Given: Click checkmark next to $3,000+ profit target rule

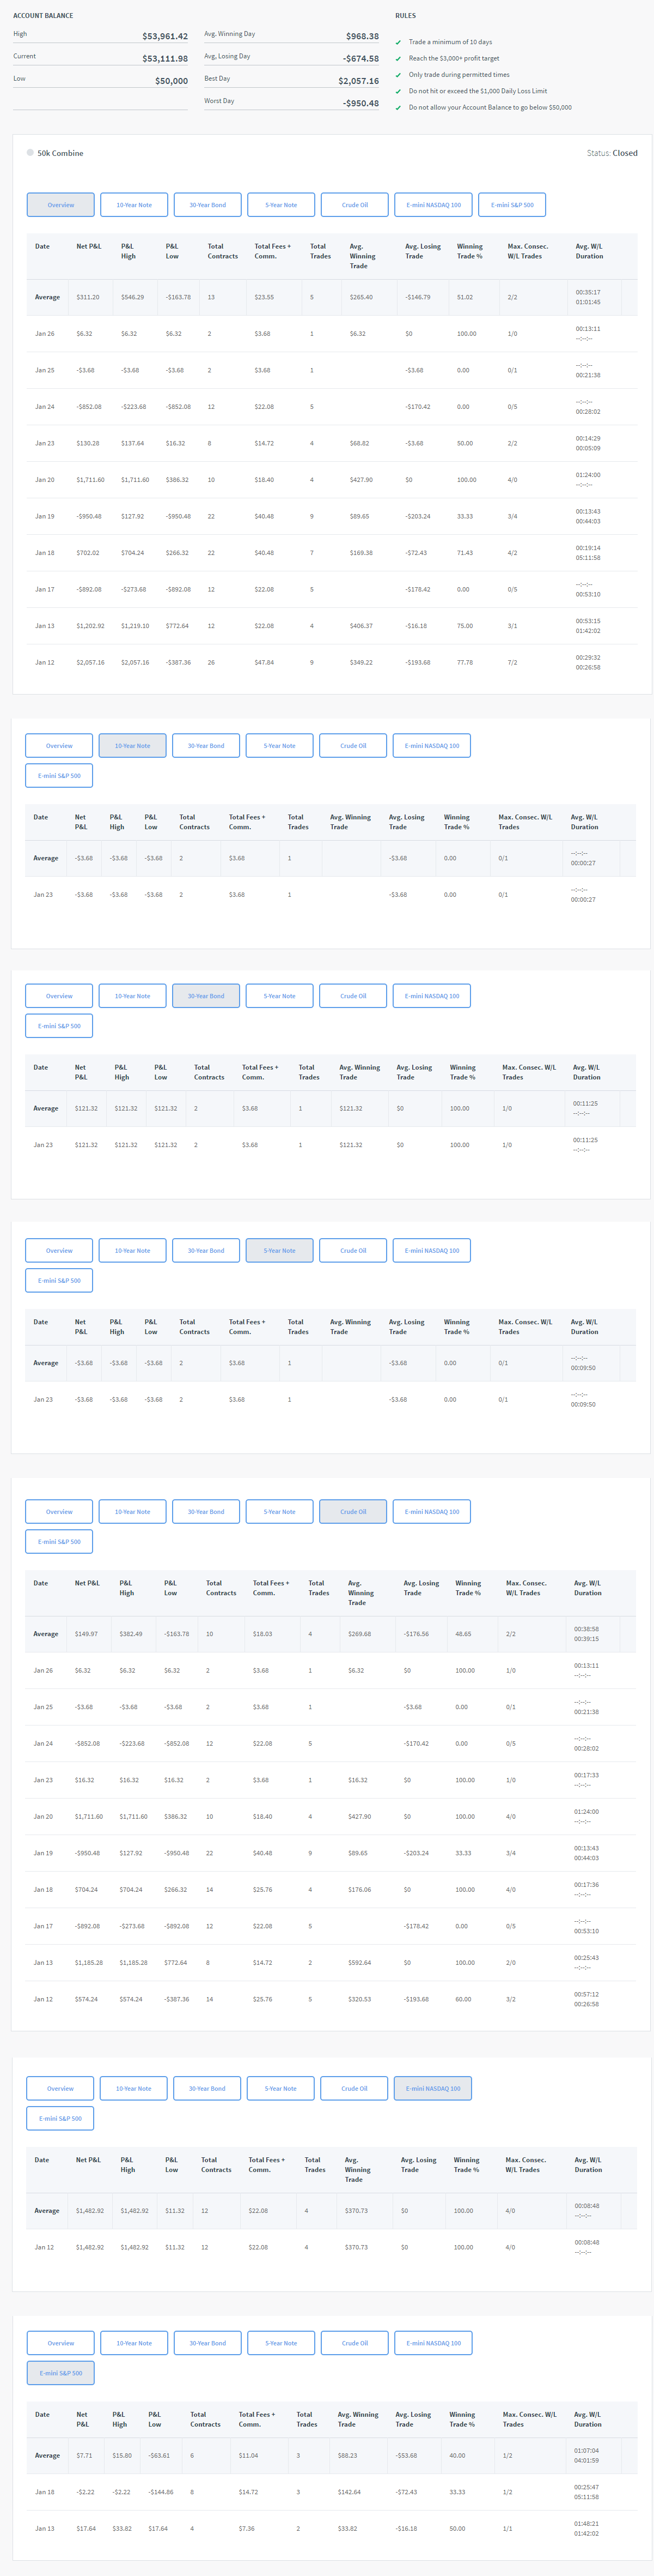Looking at the screenshot, I should coord(399,58).
